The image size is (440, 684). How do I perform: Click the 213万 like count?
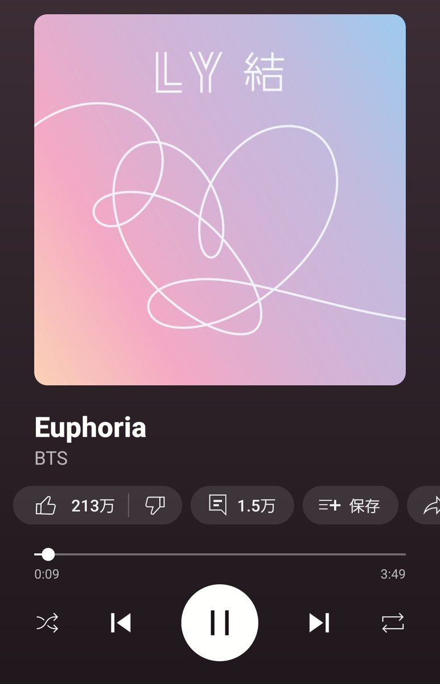(93, 506)
